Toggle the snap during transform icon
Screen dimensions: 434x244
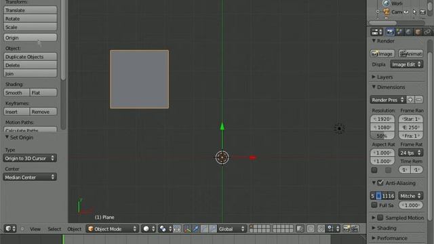(321, 229)
